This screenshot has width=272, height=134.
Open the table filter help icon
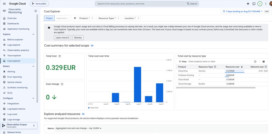tap(255, 62)
